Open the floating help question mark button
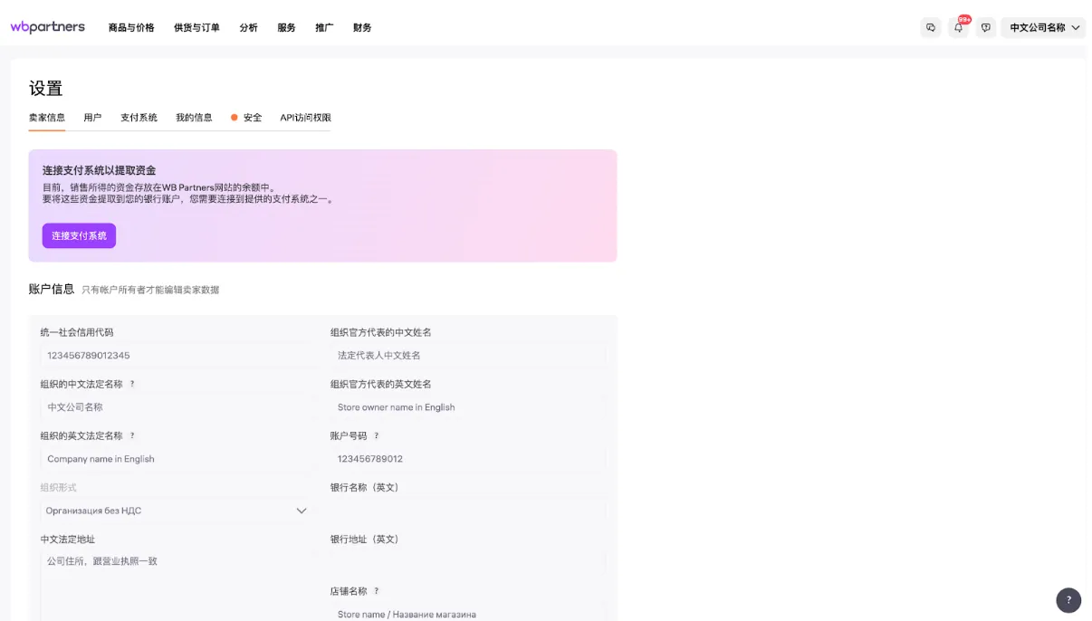The width and height of the screenshot is (1092, 621). pyautogui.click(x=1068, y=600)
